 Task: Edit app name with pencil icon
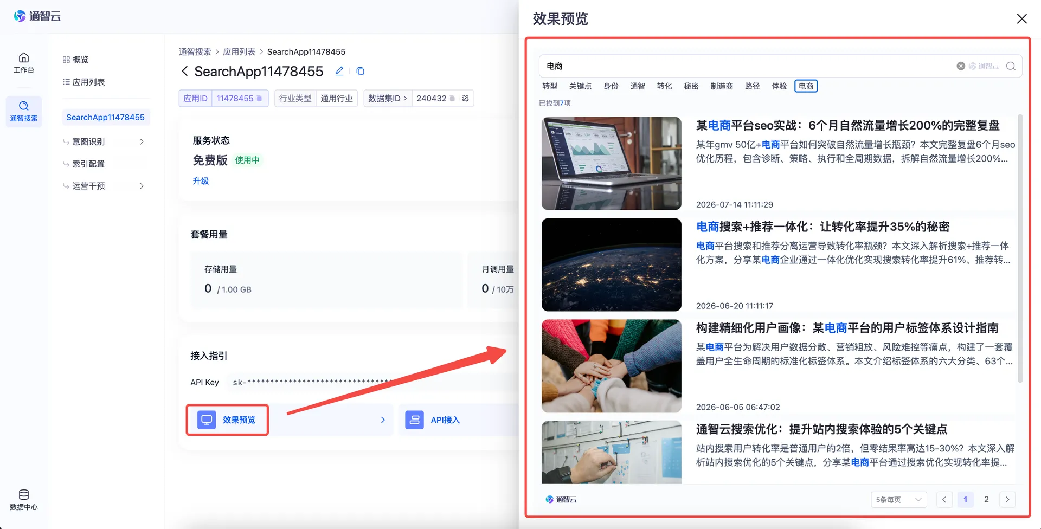tap(339, 71)
